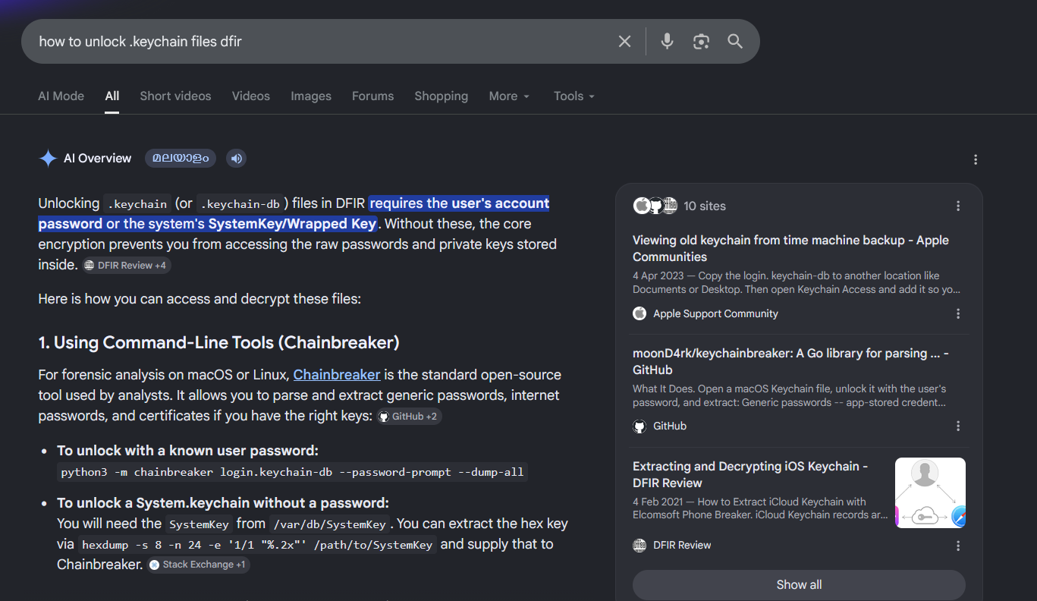1037x601 pixels.
Task: Open Videos results tab
Action: [251, 96]
